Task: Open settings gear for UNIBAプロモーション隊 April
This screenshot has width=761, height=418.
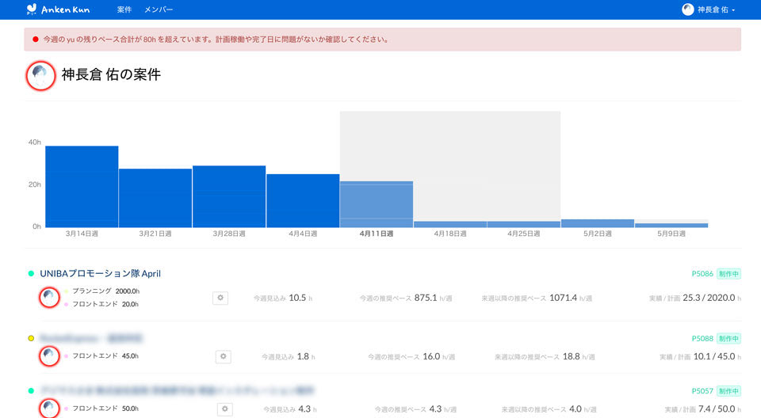Action: pyautogui.click(x=220, y=298)
